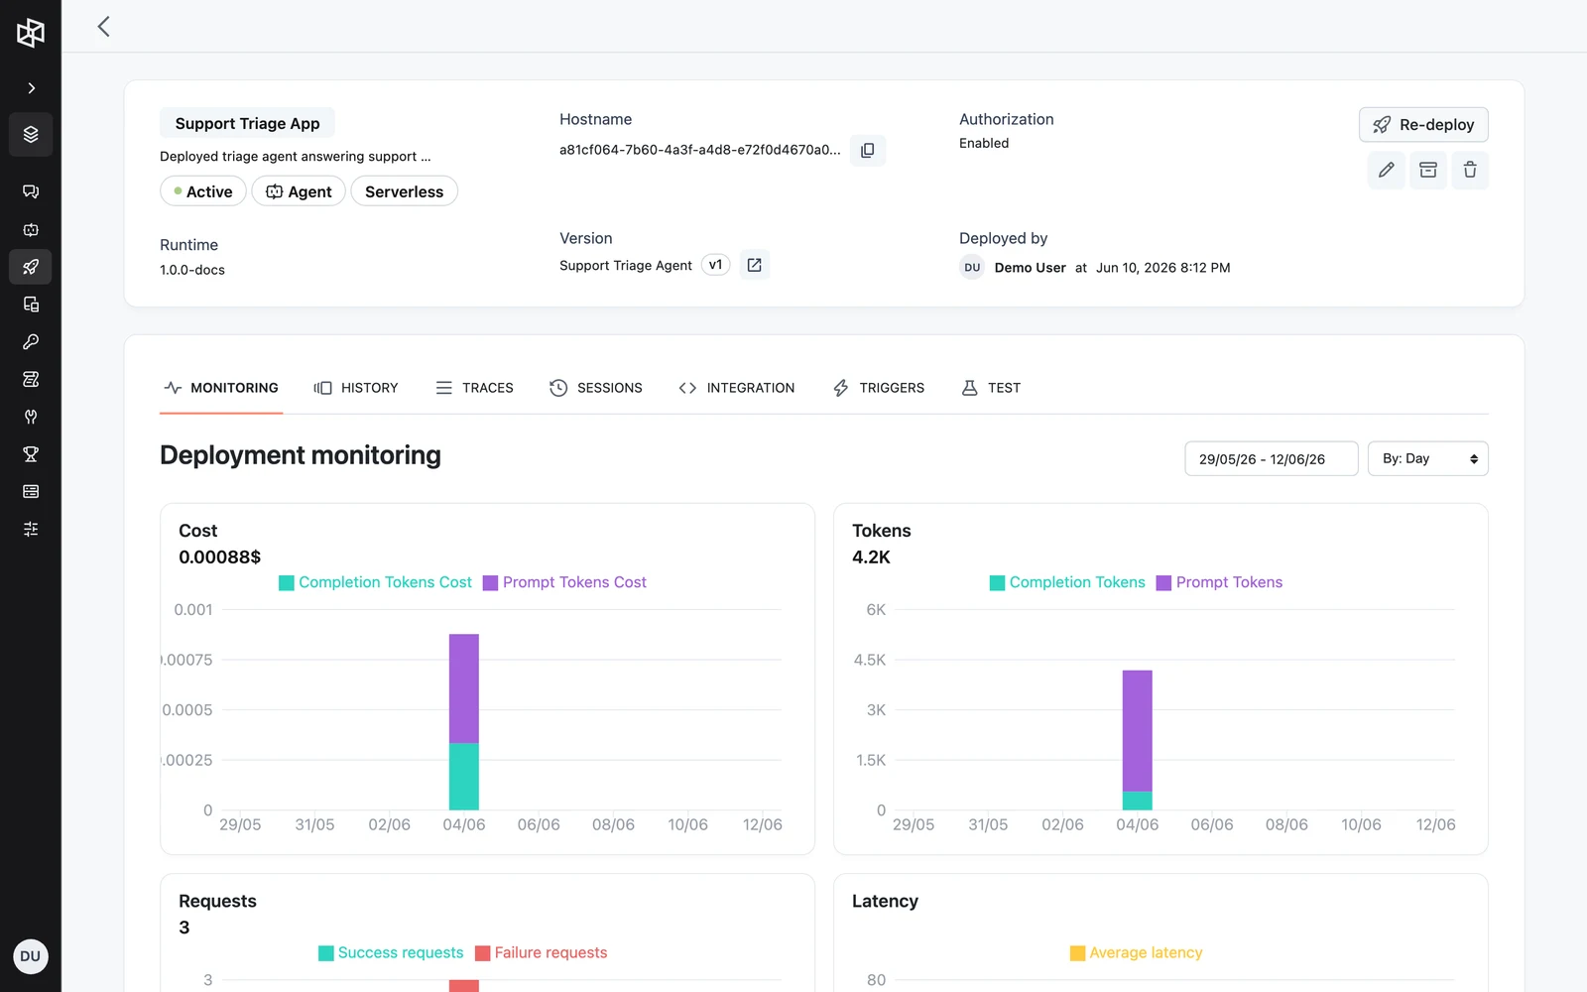Click the DU avatar beside Demo User
The image size is (1587, 992).
(x=972, y=268)
